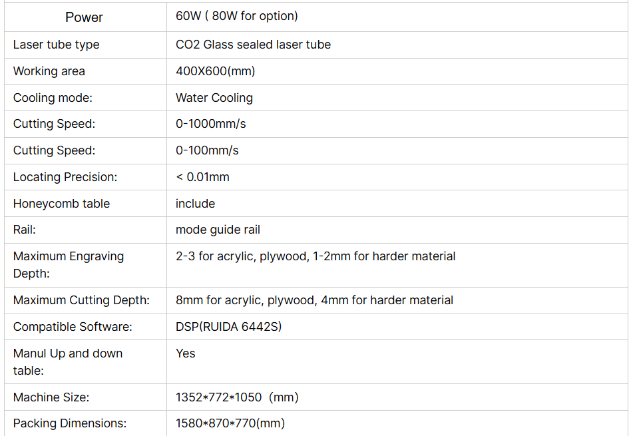
Task: Select the "60W ( 80W for option)" value
Action: click(x=237, y=16)
